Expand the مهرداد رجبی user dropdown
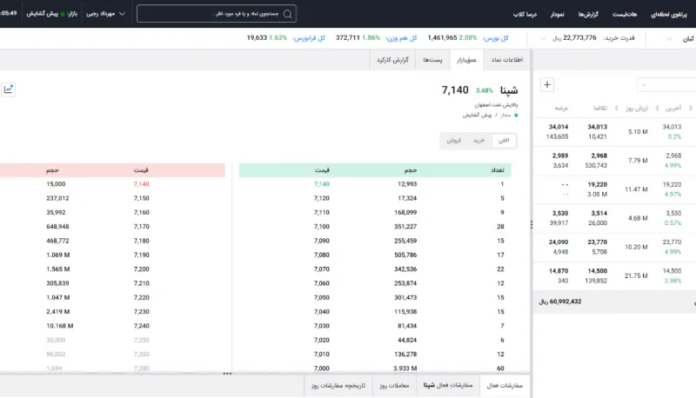 coord(105,14)
